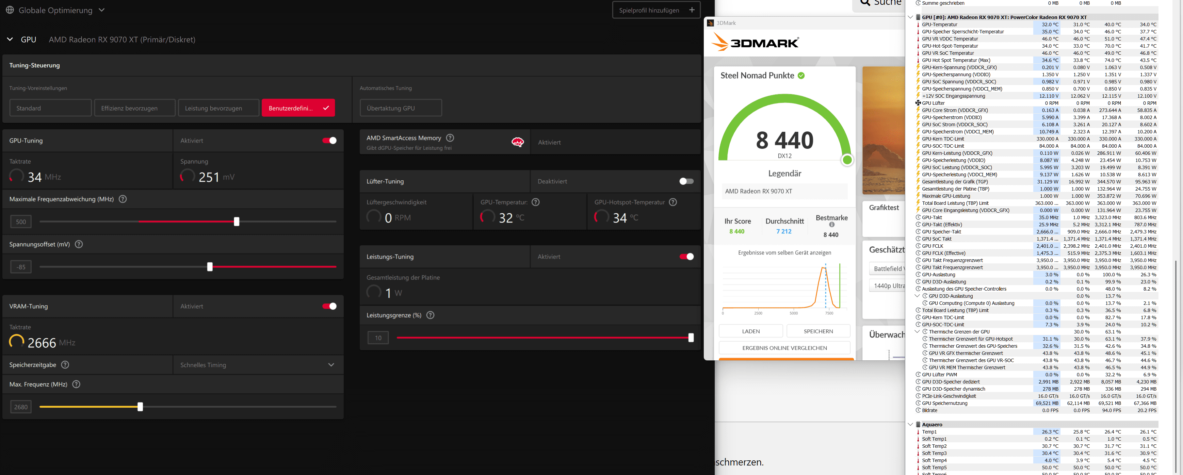
Task: Collapse the Aquaero sensor group
Action: point(910,425)
